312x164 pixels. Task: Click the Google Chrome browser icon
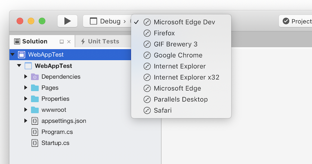click(147, 55)
